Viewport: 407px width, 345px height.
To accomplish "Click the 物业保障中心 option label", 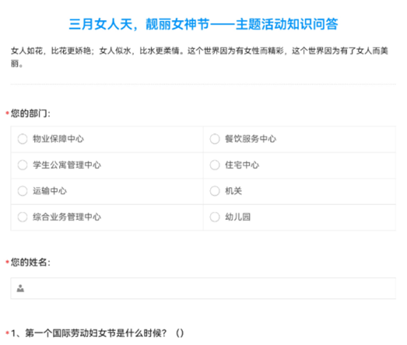I will (58, 139).
